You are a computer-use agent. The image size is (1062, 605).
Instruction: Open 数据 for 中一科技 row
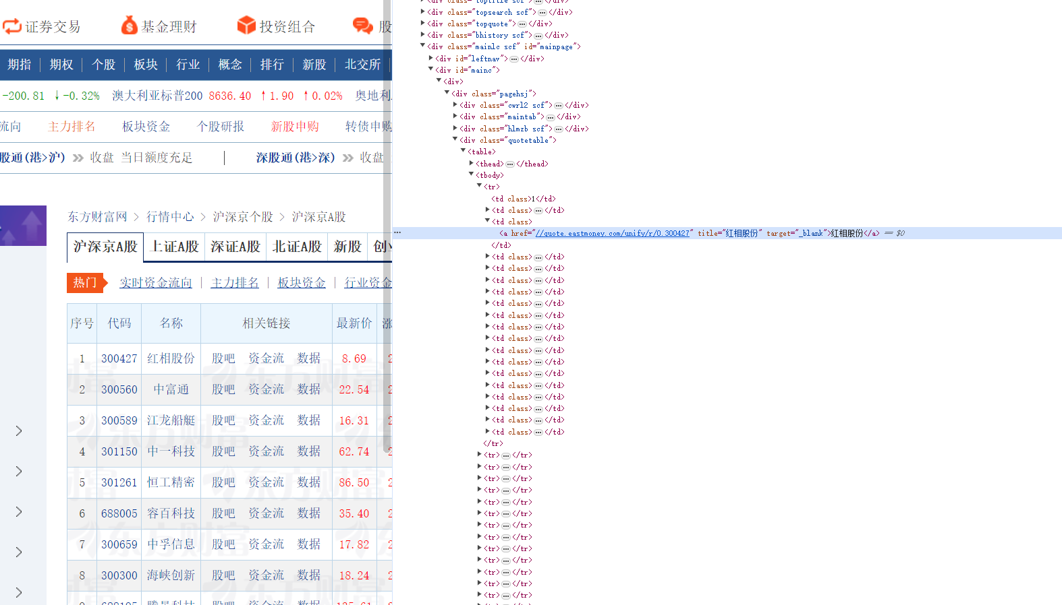click(x=309, y=451)
